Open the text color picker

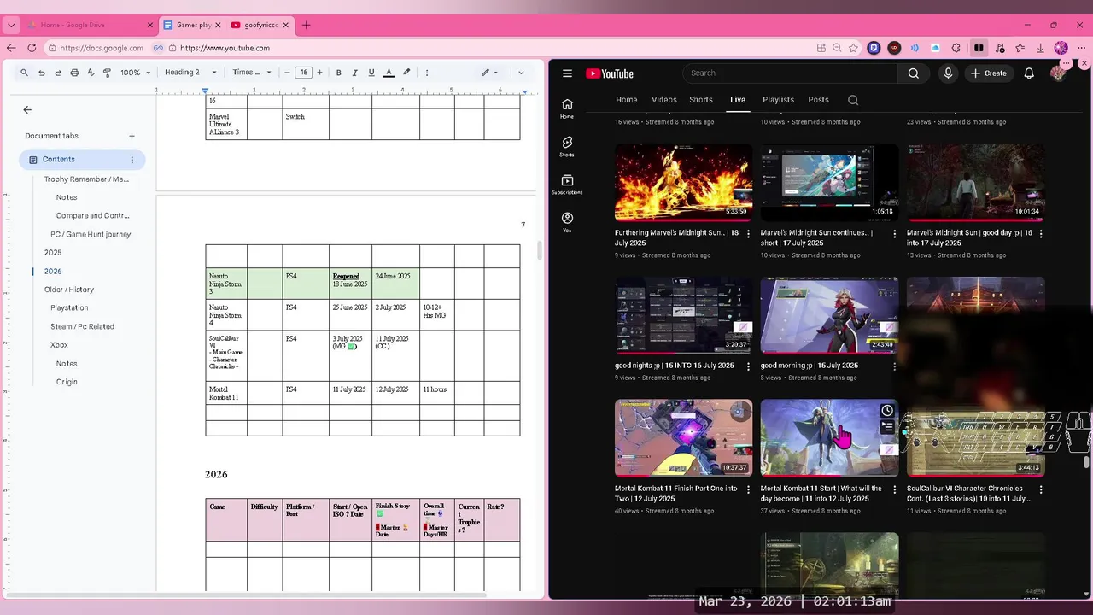pos(389,73)
